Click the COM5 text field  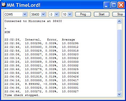pos(13,14)
